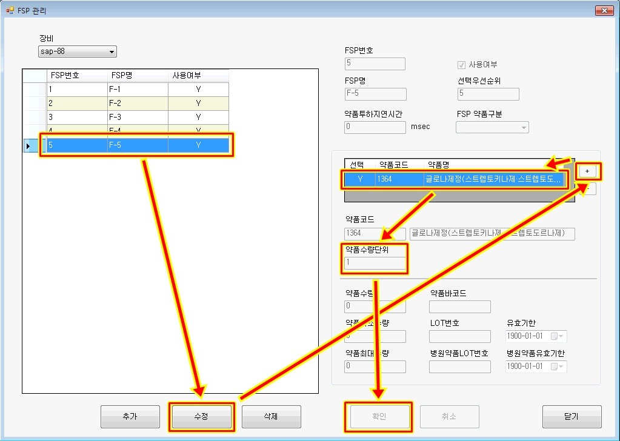Click the FSP 관리 window title icon

click(x=10, y=10)
